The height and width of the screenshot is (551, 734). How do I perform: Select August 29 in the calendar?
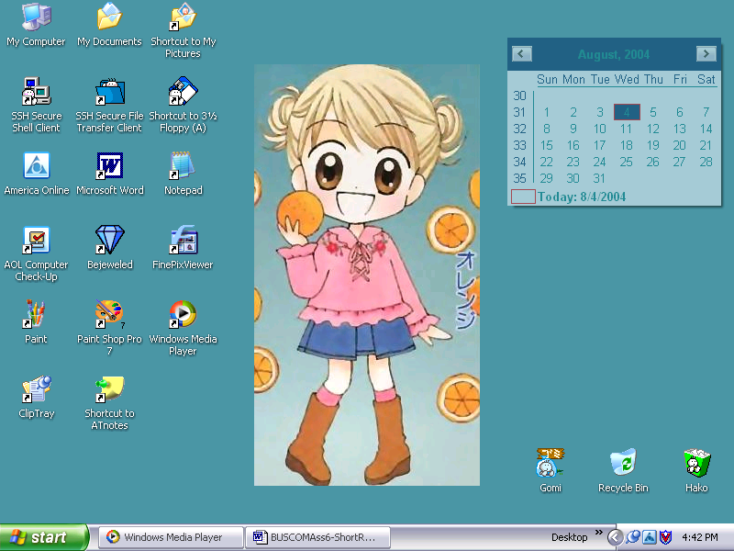tap(546, 178)
